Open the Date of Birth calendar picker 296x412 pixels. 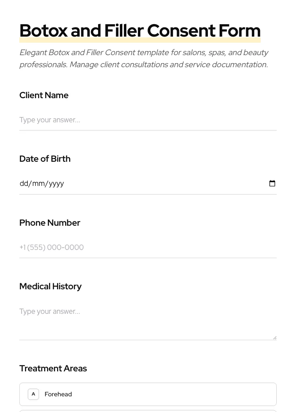pyautogui.click(x=272, y=183)
